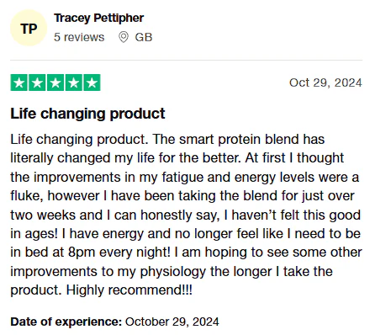The height and width of the screenshot is (335, 375).
Task: Click the third green star
Action: (55, 82)
